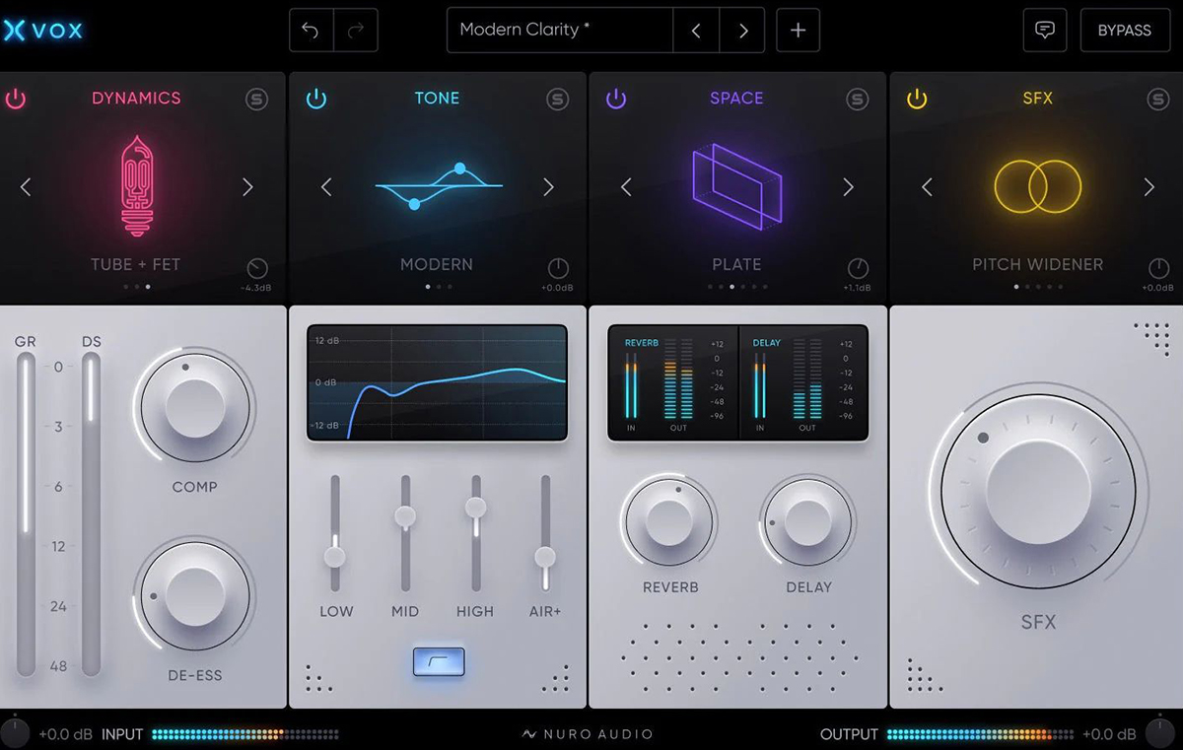Image resolution: width=1183 pixels, height=750 pixels.
Task: Click the TONE module title
Action: (x=437, y=98)
